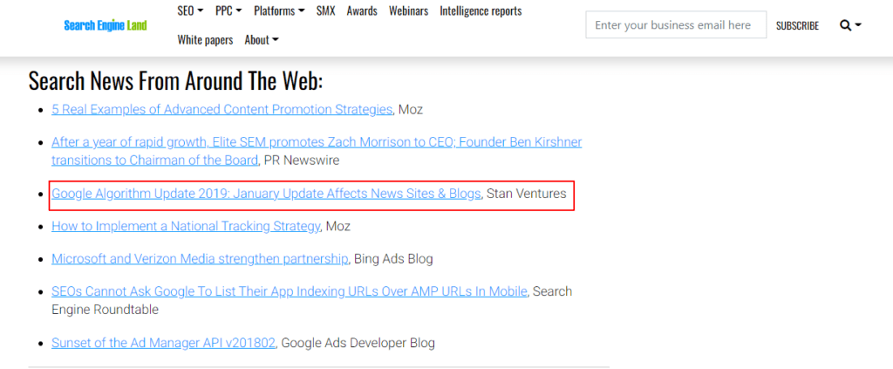The image size is (893, 369).
Task: Read How to Implement a National Tracking Strategy
Action: coord(186,226)
